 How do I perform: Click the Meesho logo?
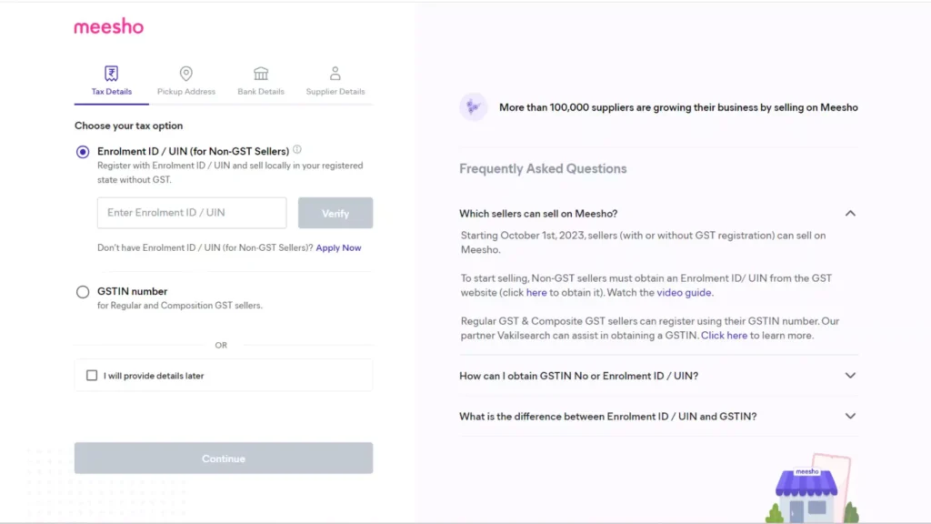coord(109,26)
